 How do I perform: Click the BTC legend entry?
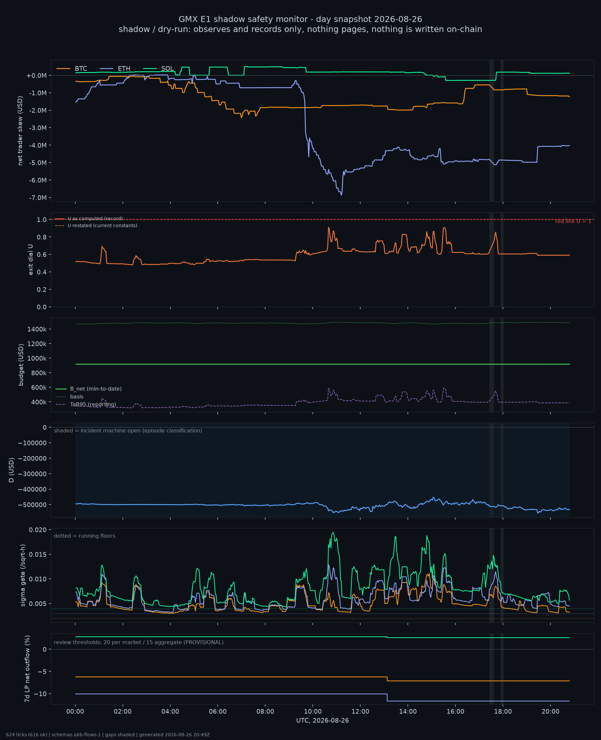pyautogui.click(x=72, y=69)
